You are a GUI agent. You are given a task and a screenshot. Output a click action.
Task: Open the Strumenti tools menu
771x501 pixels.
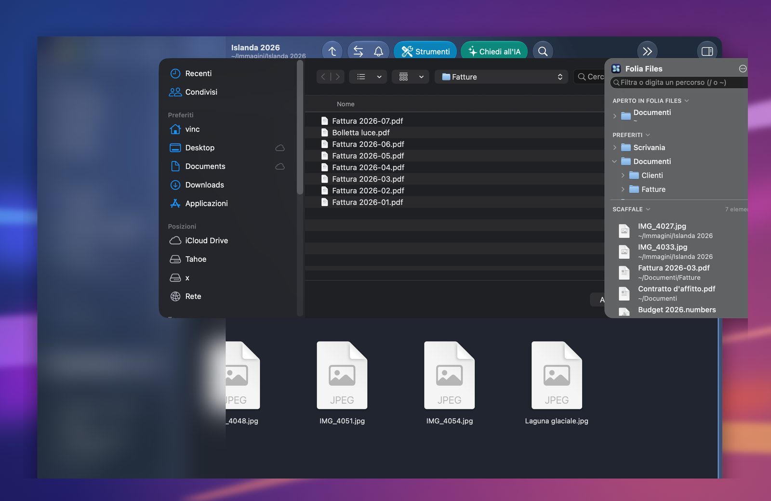tap(425, 51)
